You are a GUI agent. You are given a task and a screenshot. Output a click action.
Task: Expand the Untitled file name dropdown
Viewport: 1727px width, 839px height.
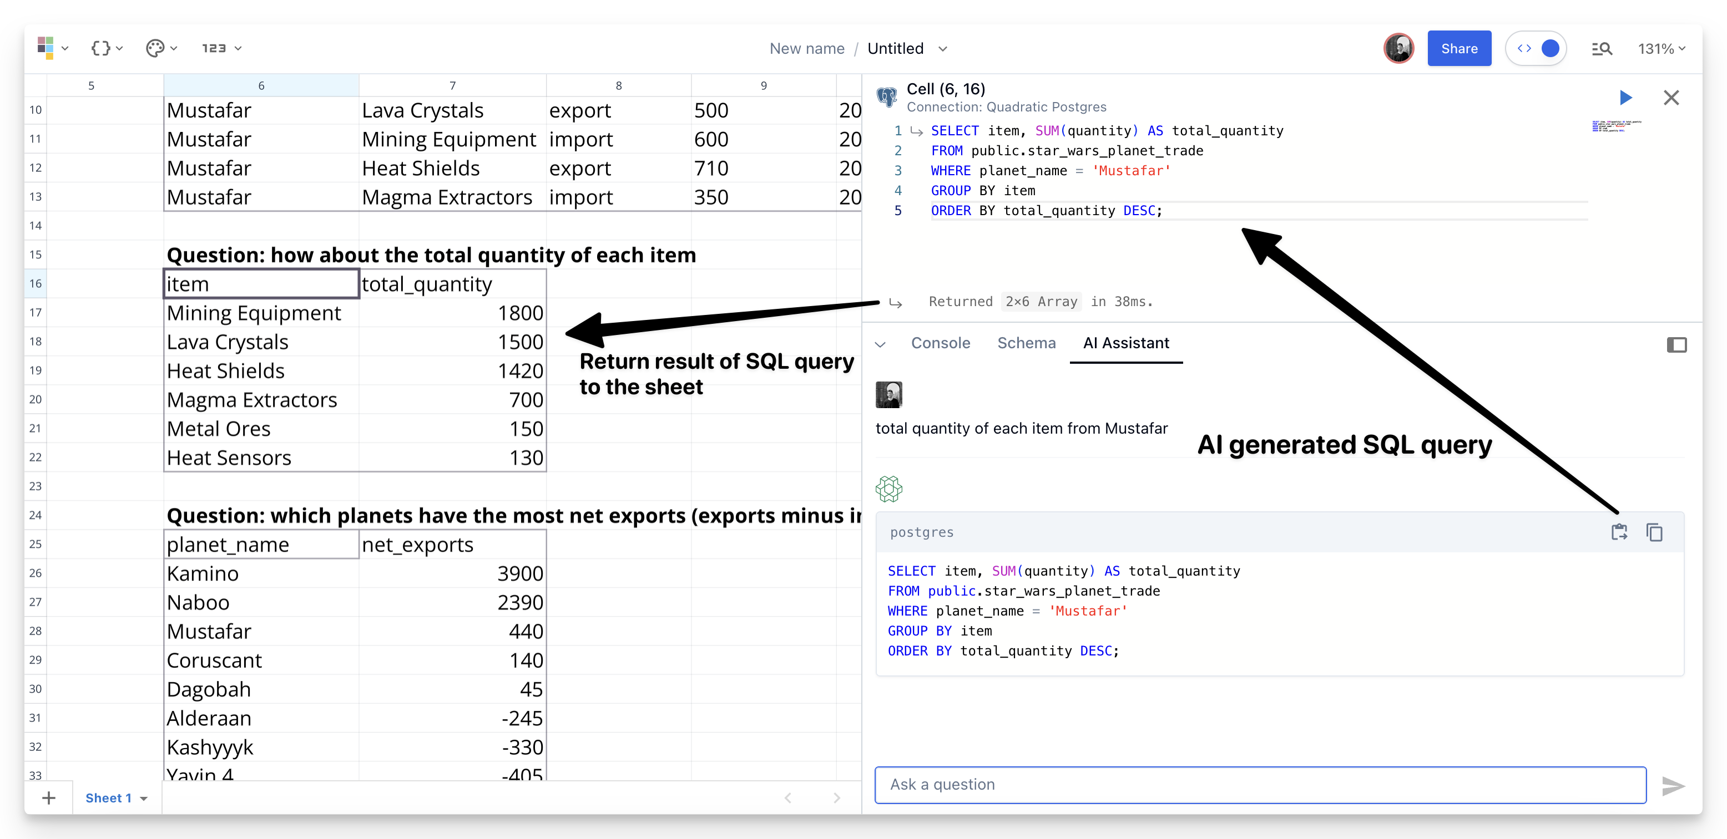(943, 48)
